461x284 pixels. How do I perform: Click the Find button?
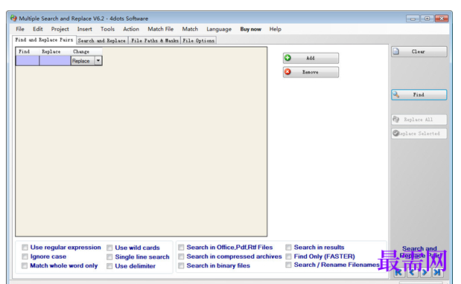pyautogui.click(x=419, y=94)
